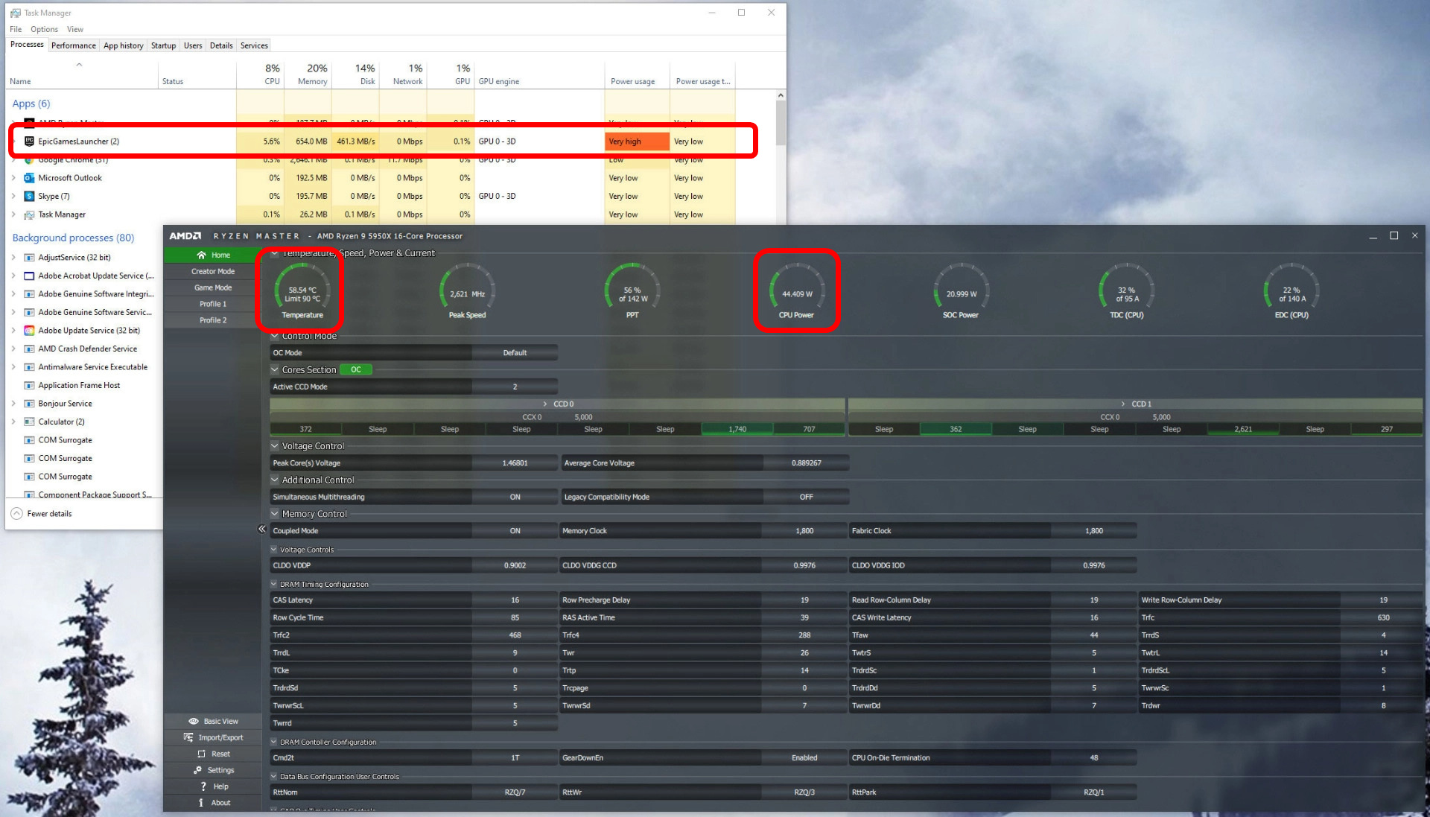Open the Task Manager Options menu
1430x817 pixels.
[x=44, y=29]
